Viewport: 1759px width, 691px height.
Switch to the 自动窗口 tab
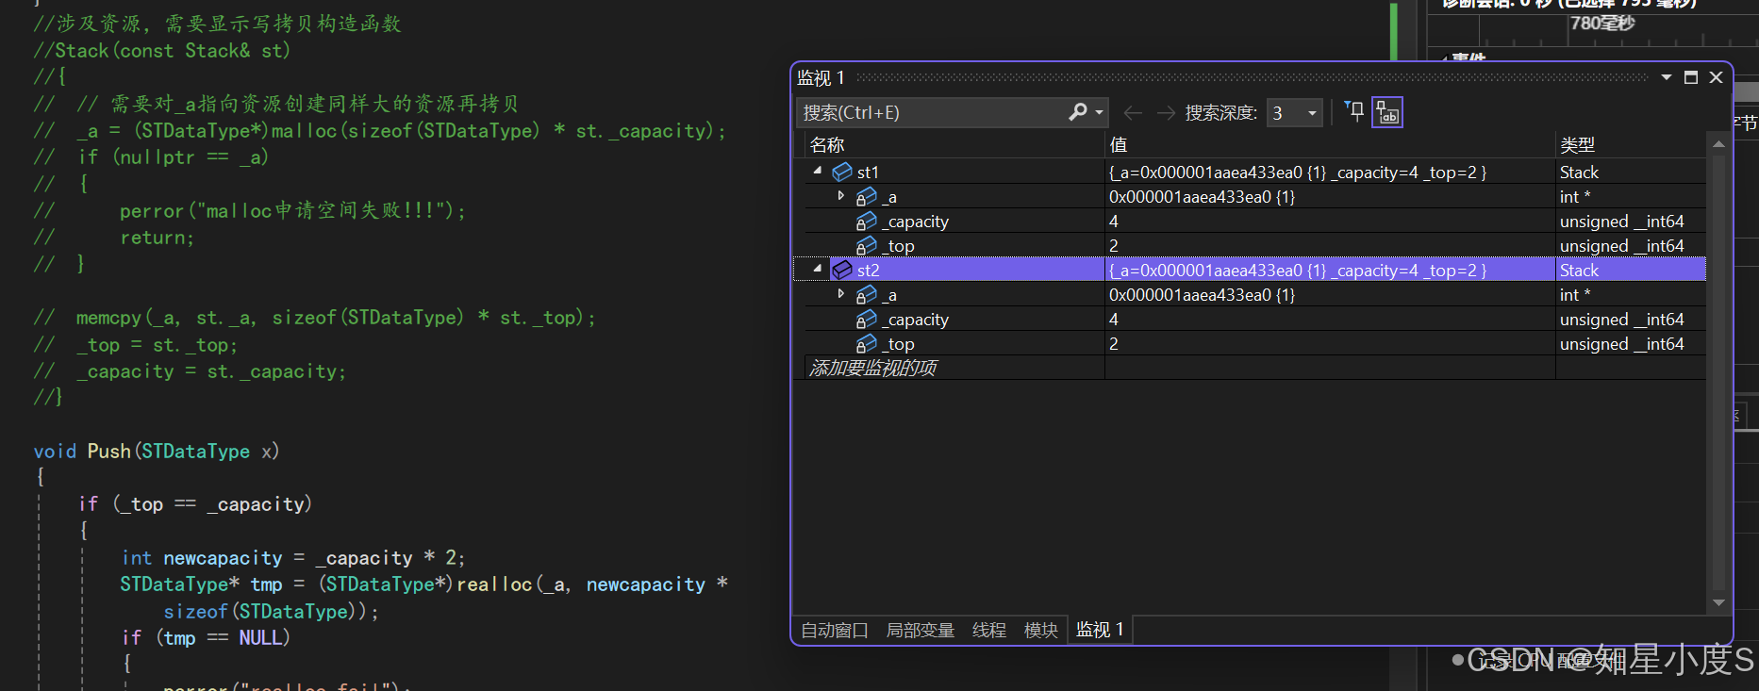(834, 630)
